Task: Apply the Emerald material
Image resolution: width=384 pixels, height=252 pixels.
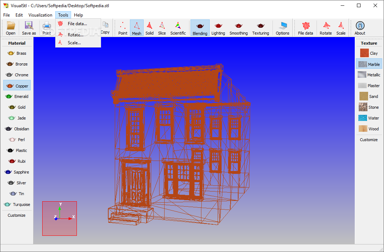Action: (x=17, y=96)
